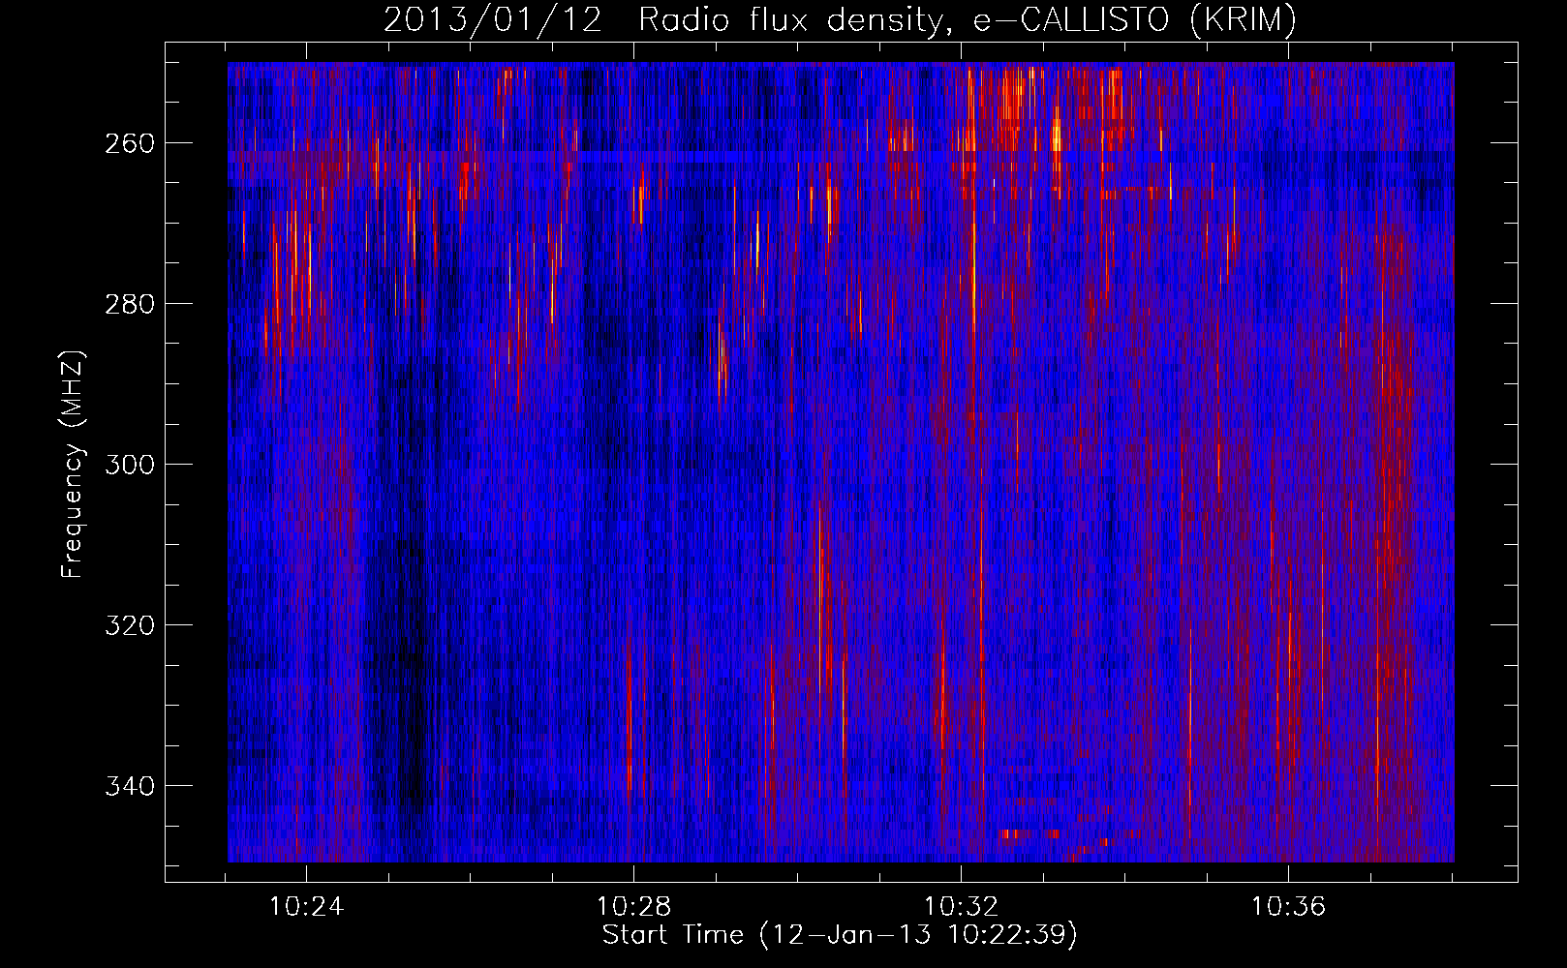1567x968 pixels.
Task: Click the 320 frequency tick label
Action: 129,625
